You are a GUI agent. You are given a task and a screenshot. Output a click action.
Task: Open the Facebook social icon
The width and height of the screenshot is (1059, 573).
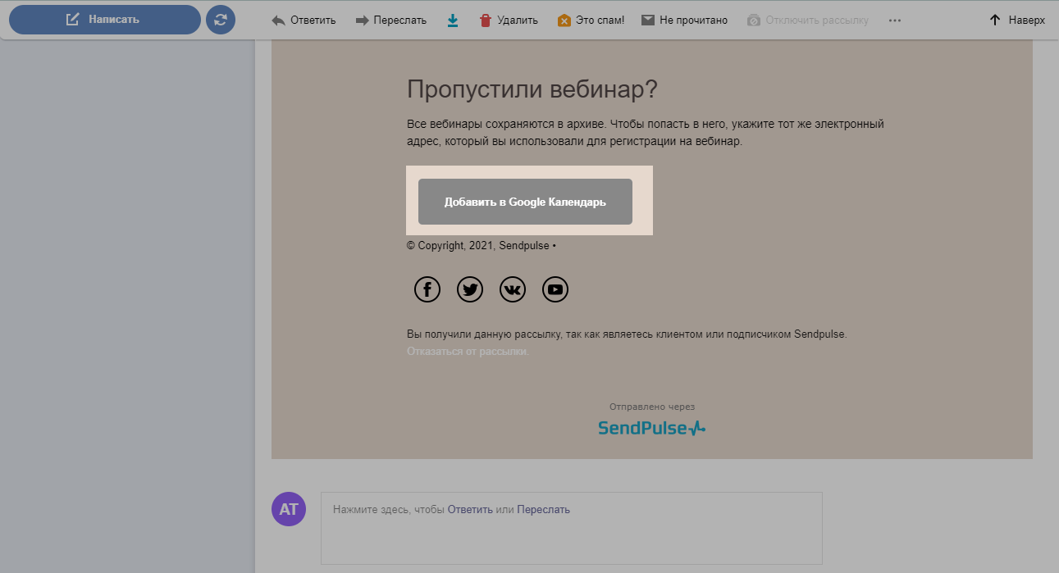(427, 289)
